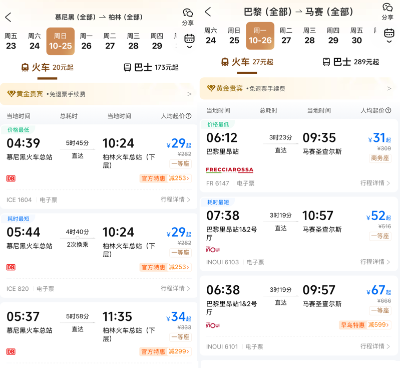Select 周三 28 in the Paris date strip
Screen dimensions: 400x368
coord(309,36)
